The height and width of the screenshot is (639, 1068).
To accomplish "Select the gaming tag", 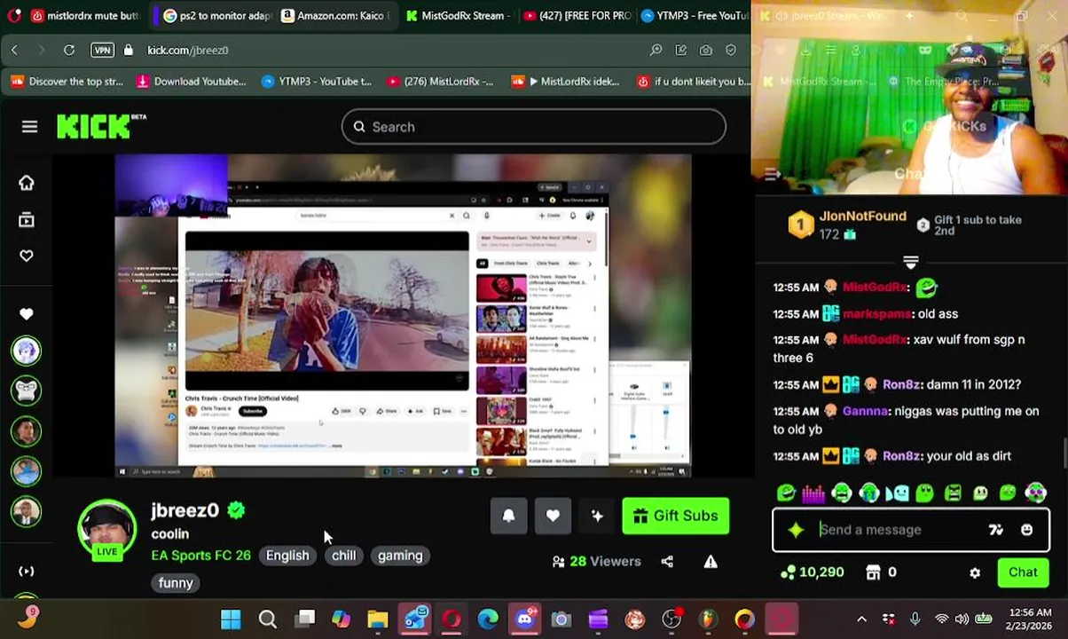I will tap(400, 556).
